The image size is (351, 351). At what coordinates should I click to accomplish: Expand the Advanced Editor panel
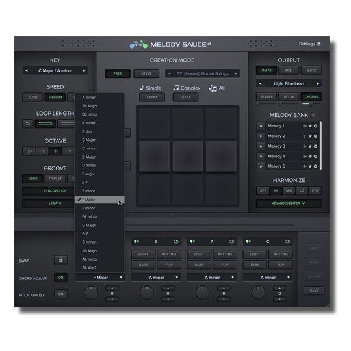(x=289, y=203)
